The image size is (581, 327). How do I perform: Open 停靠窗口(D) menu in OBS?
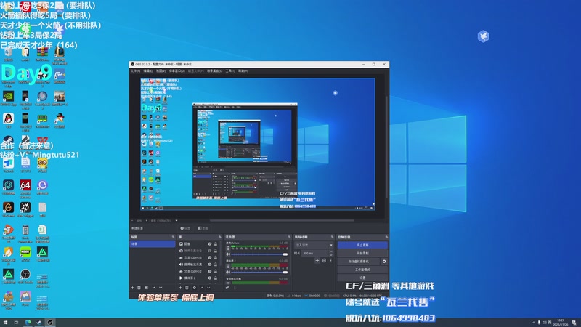pos(176,70)
